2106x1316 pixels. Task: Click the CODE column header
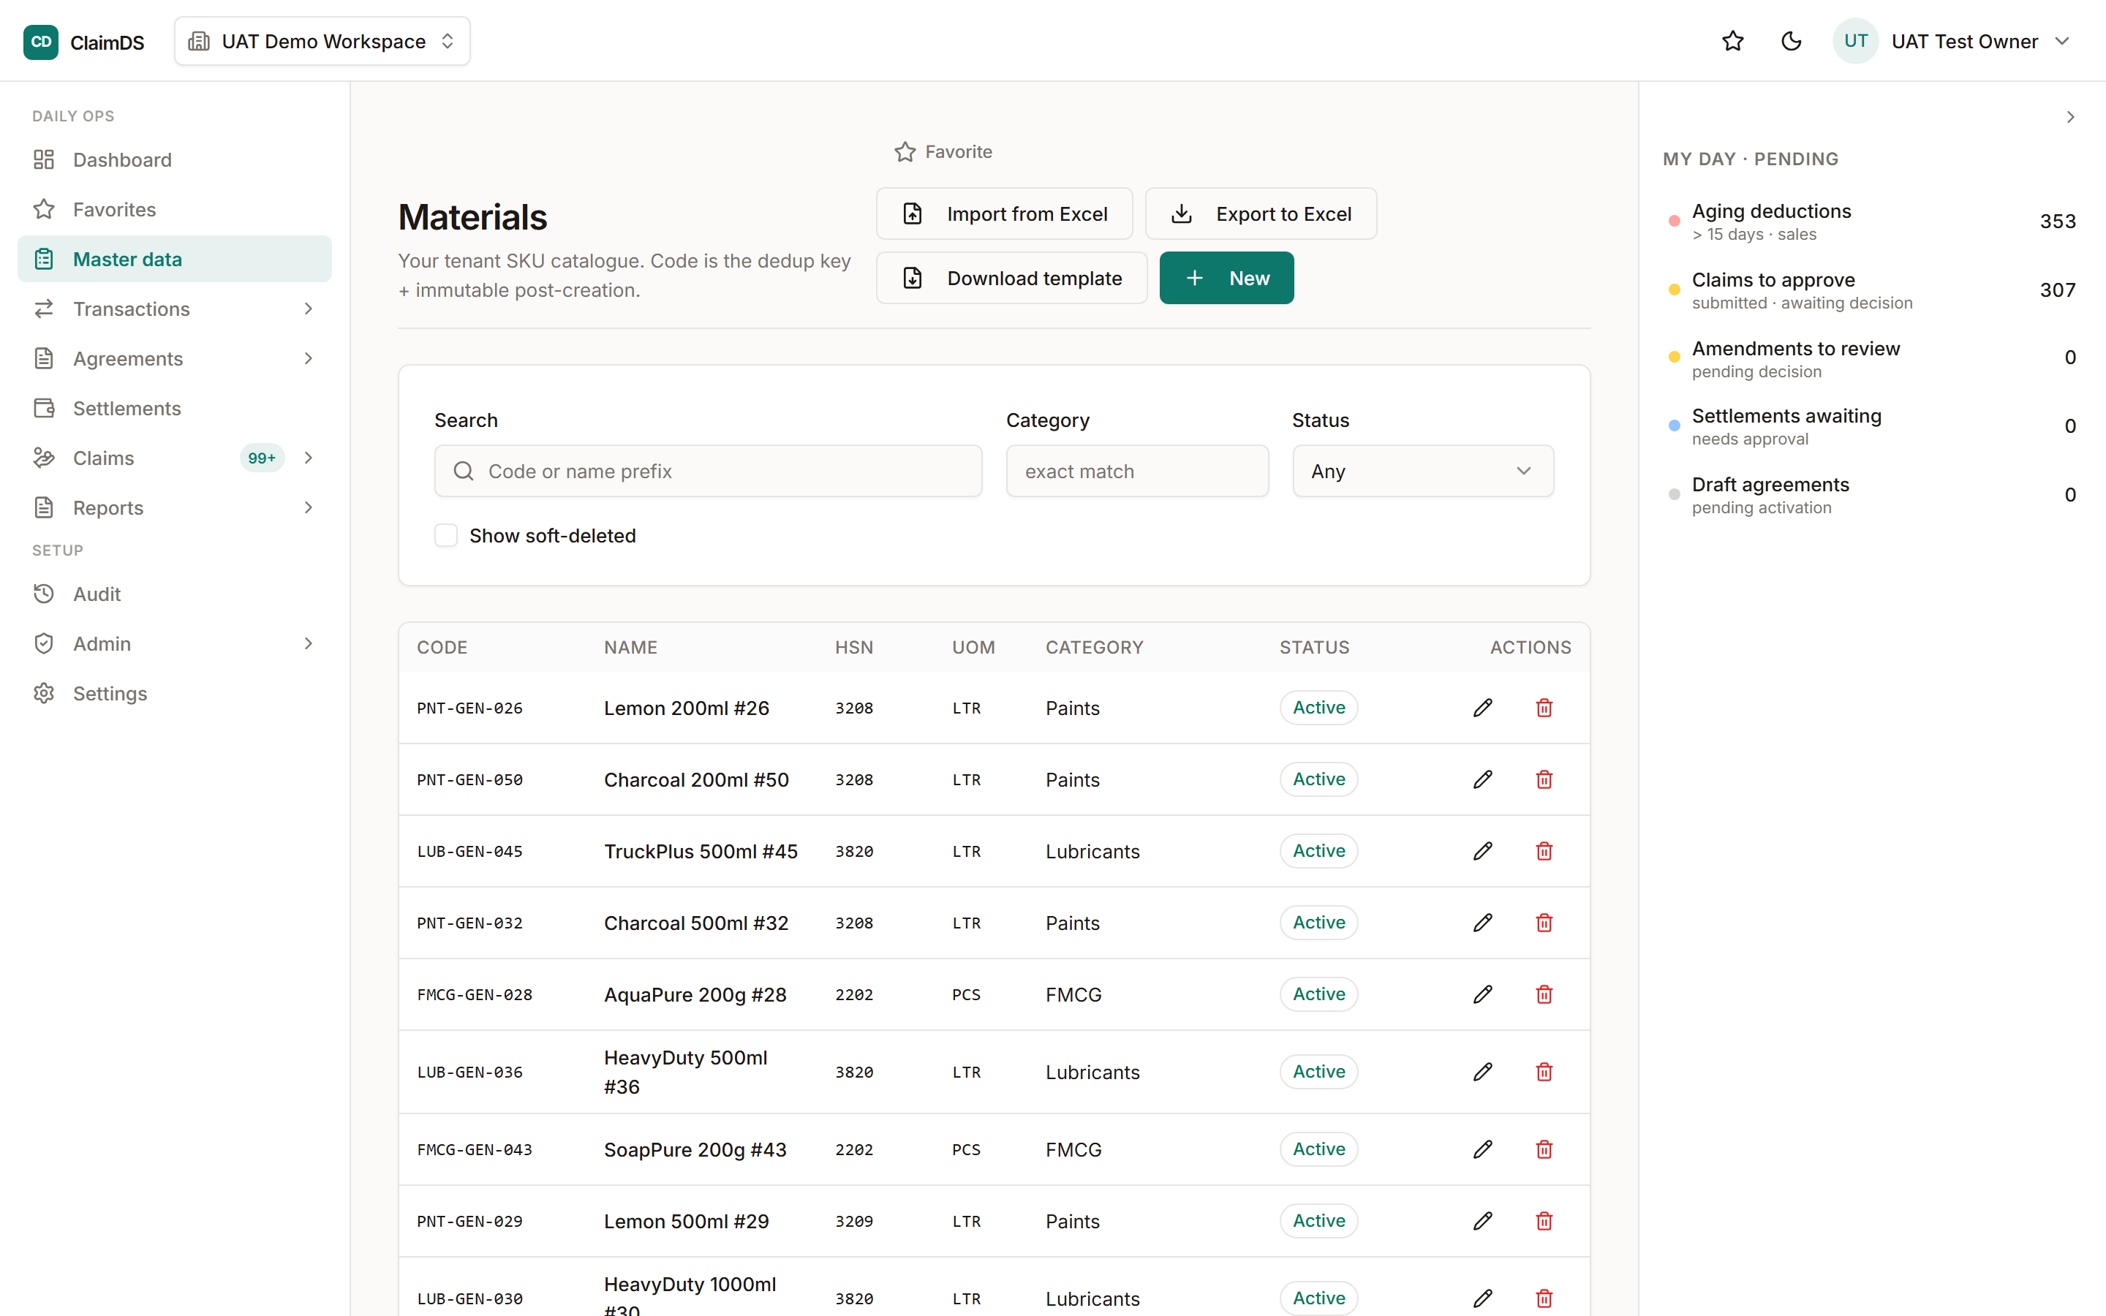tap(442, 648)
